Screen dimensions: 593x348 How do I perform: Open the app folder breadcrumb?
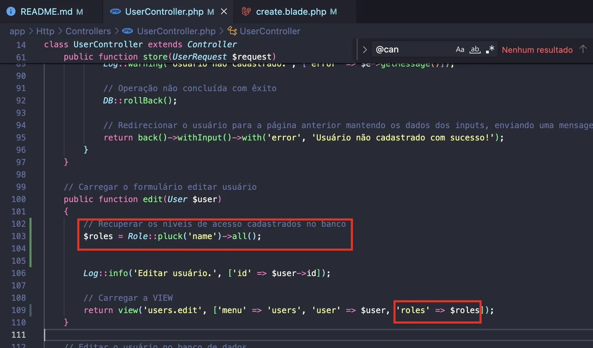[x=17, y=31]
